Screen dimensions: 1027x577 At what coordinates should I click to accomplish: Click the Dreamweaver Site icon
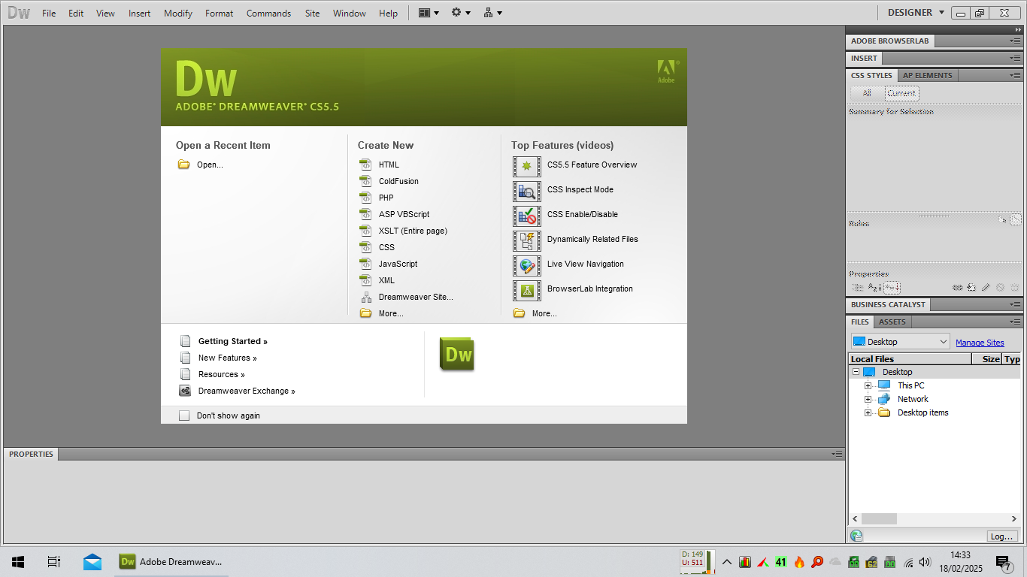pos(365,297)
